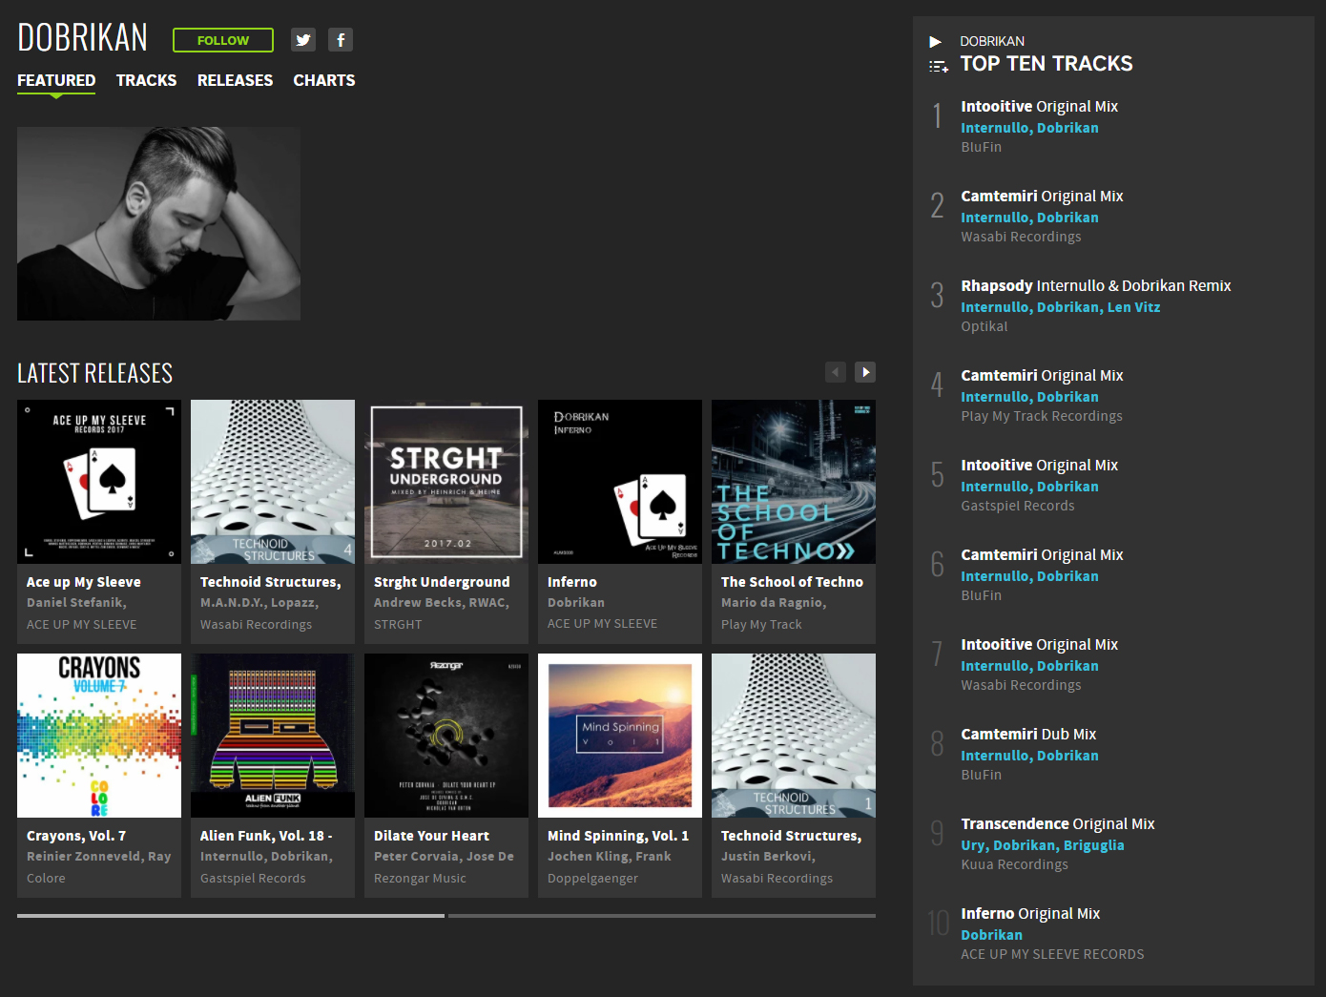Open Dobrikan's Twitter profile icon
This screenshot has height=997, width=1326.
[303, 40]
